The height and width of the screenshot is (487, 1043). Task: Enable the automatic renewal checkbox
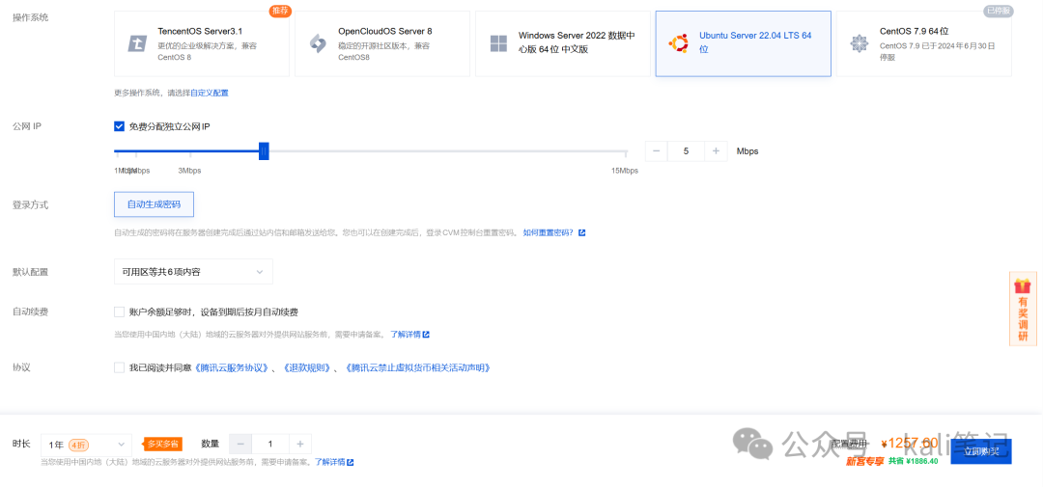120,312
